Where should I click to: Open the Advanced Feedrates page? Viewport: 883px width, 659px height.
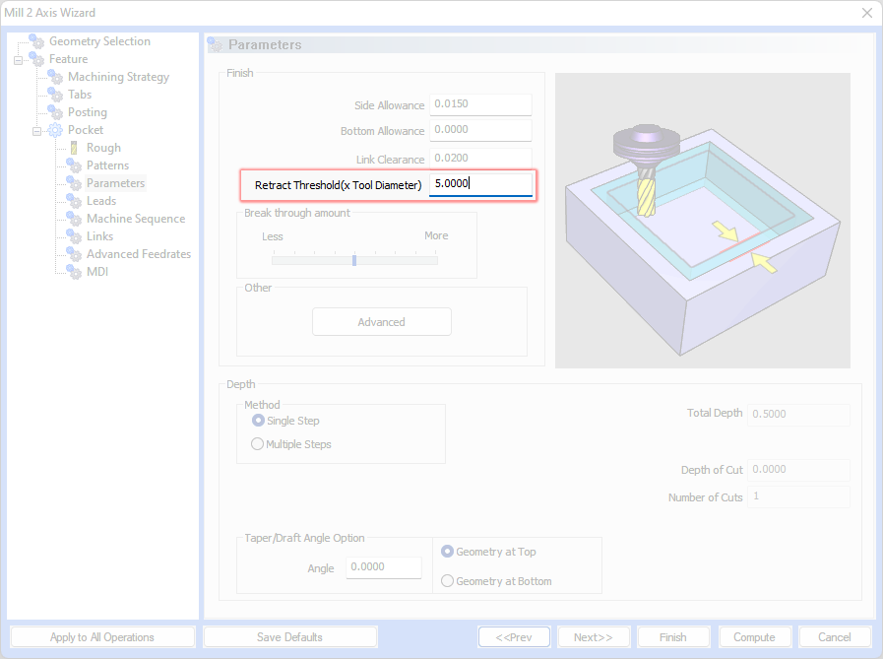(x=139, y=254)
